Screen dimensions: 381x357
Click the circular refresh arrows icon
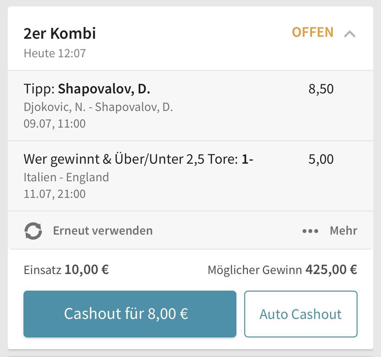click(33, 231)
